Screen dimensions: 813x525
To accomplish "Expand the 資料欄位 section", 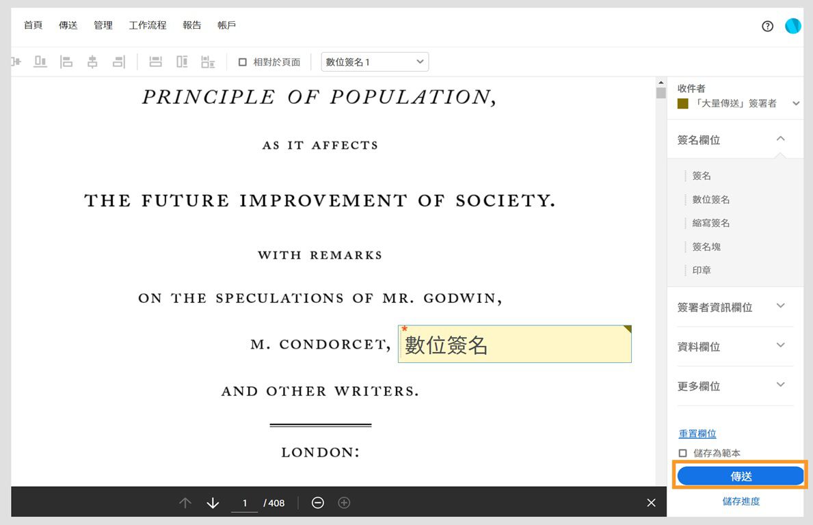I will point(780,345).
